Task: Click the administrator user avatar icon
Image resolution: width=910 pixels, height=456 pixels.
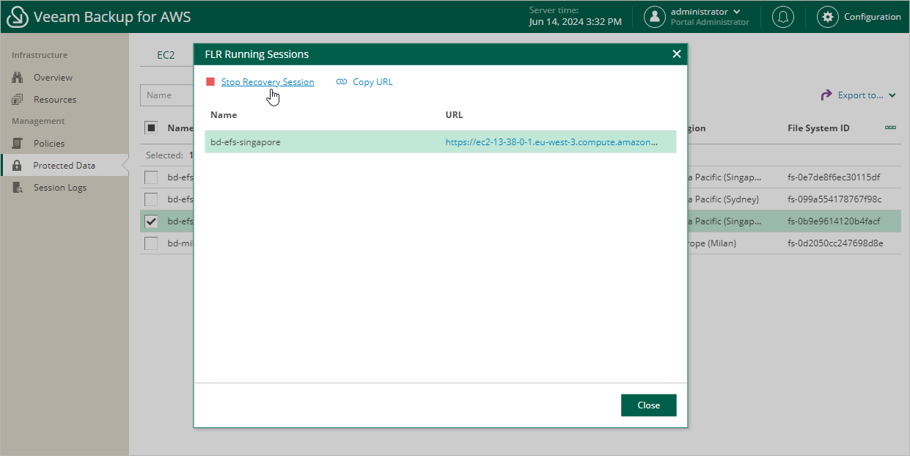Action: tap(655, 17)
